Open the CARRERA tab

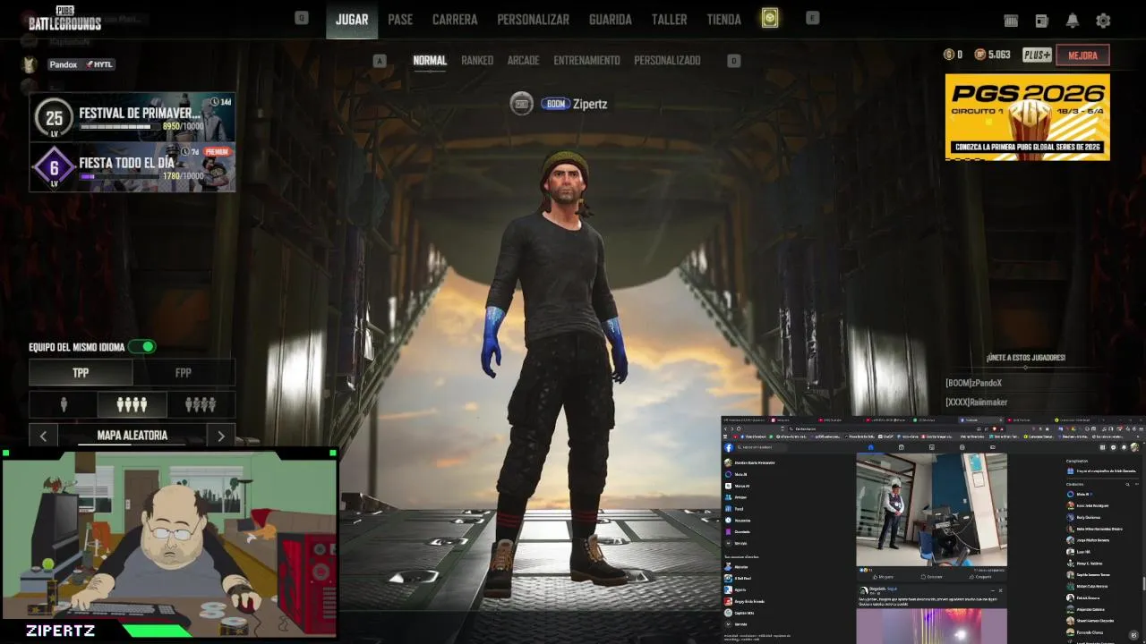click(x=455, y=20)
